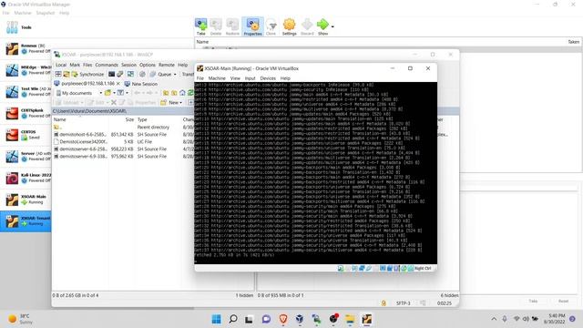This screenshot has height=328, width=583.
Task: Click the local path C:\Users\...\XSOAR bar
Action: tap(123, 111)
